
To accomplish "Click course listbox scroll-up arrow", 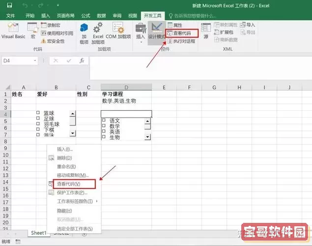I will 147,121.
